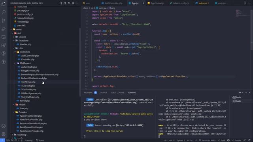Viewport: 253px width, 142px height.
Task: Open the Extensions view
Action: (x=4, y=45)
